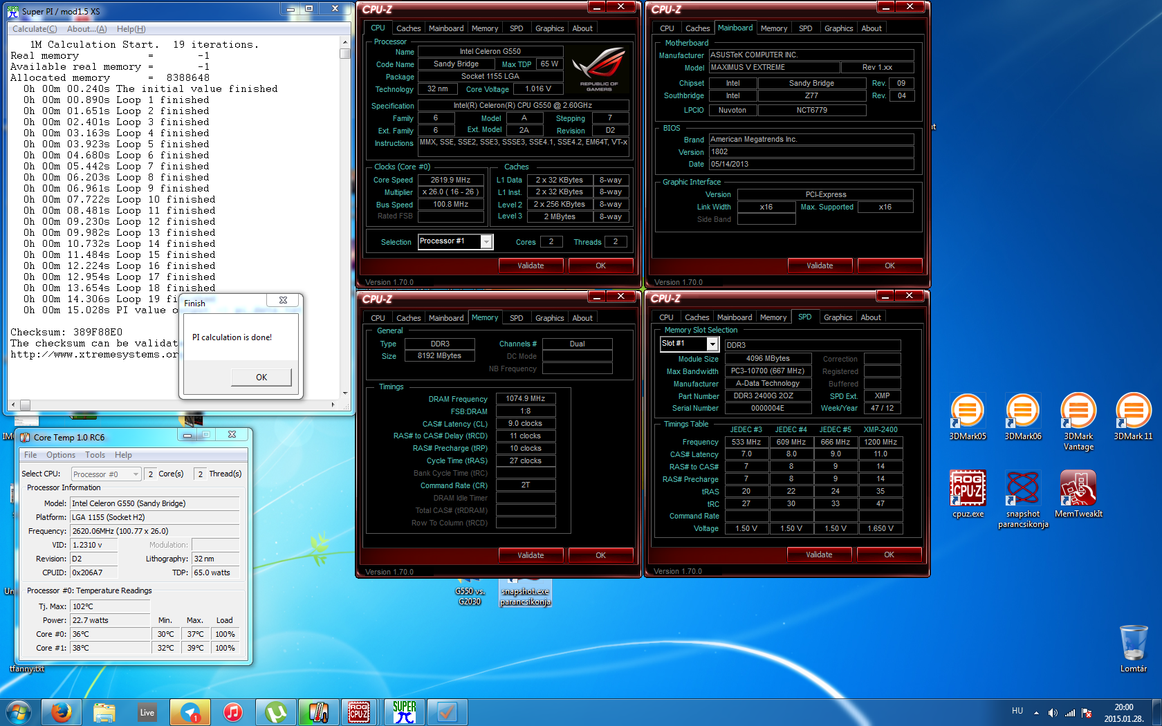Open Windows Explorer from the taskbar
Image resolution: width=1162 pixels, height=726 pixels.
point(104,712)
